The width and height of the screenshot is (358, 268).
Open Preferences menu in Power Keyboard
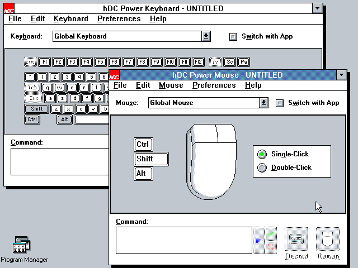point(119,18)
